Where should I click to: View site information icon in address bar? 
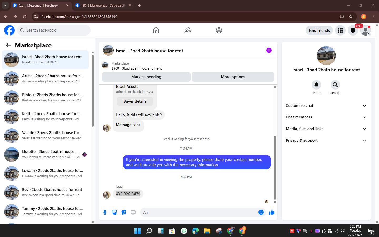36,17
